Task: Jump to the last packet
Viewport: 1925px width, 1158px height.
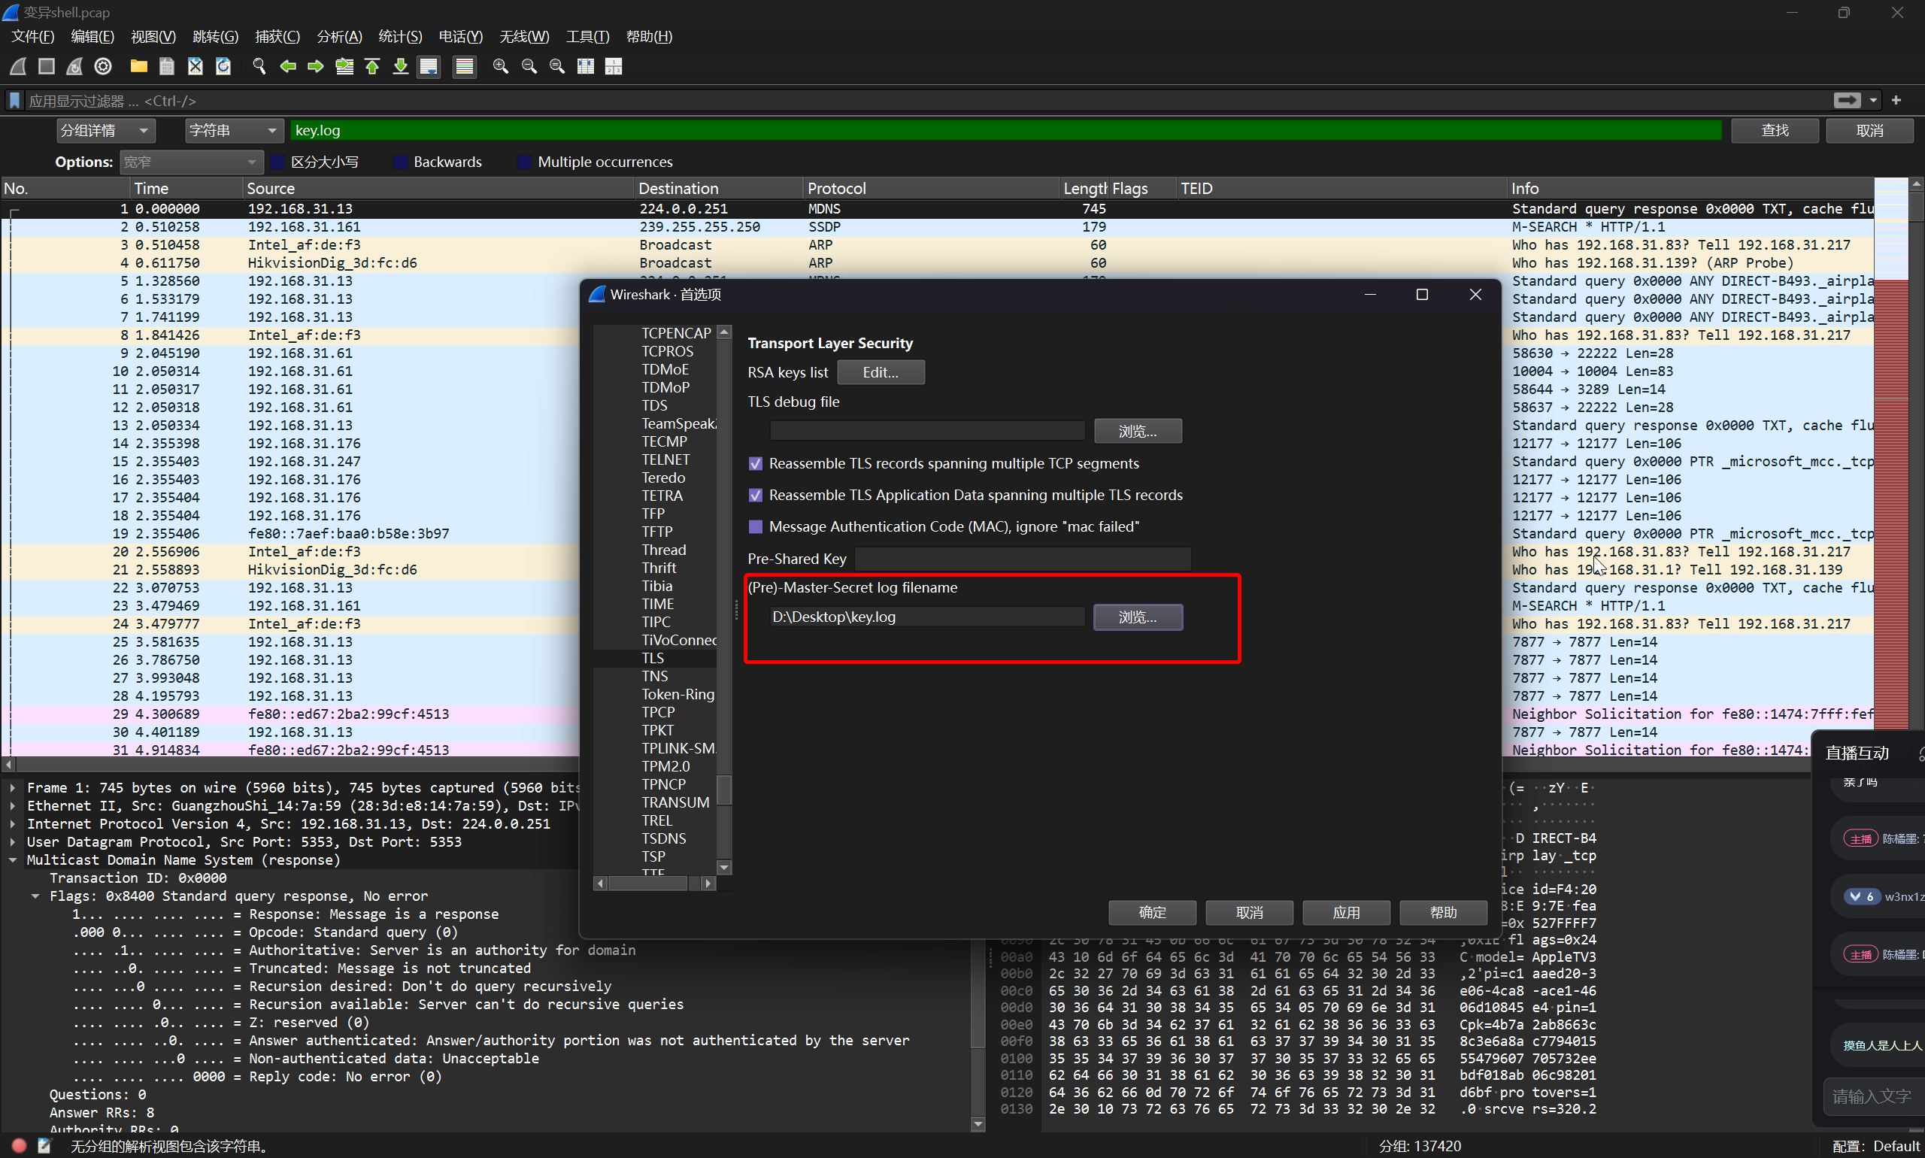Action: [400, 66]
